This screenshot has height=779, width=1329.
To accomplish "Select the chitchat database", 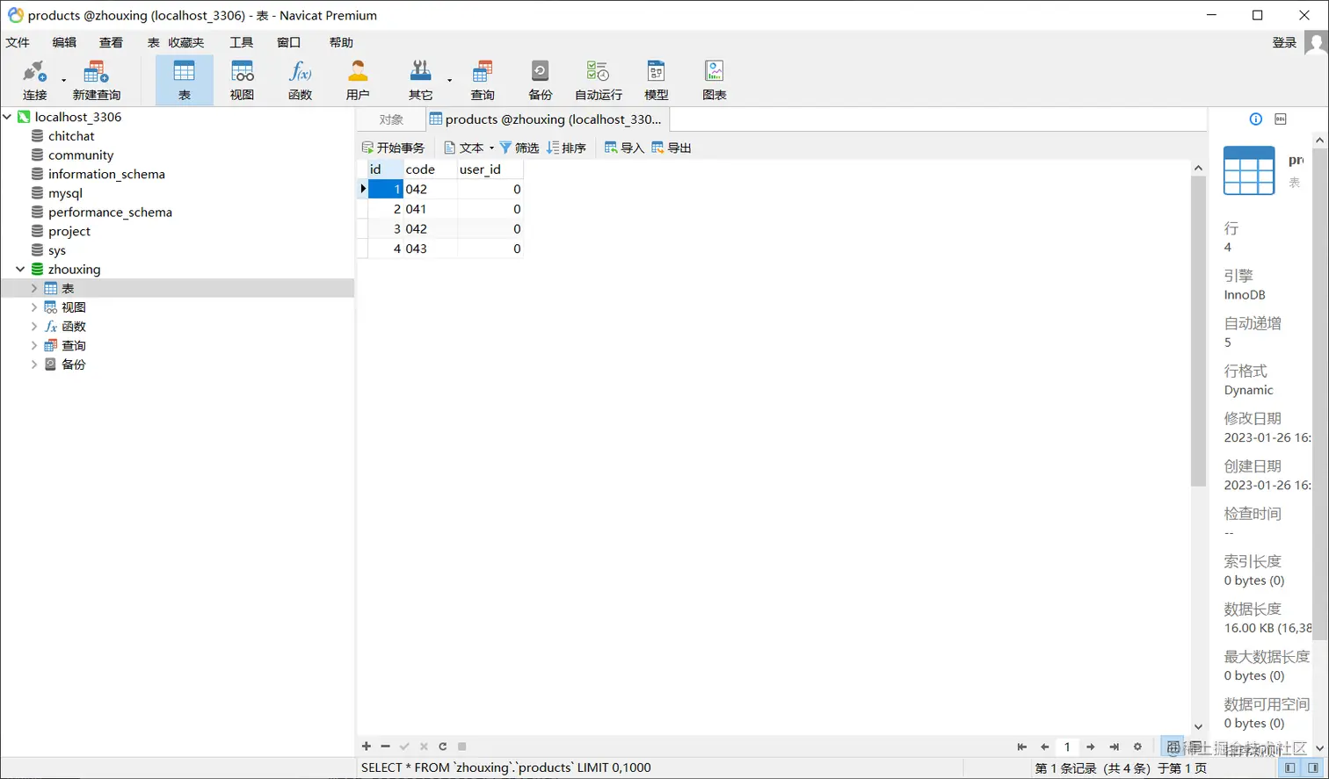I will pos(71,136).
